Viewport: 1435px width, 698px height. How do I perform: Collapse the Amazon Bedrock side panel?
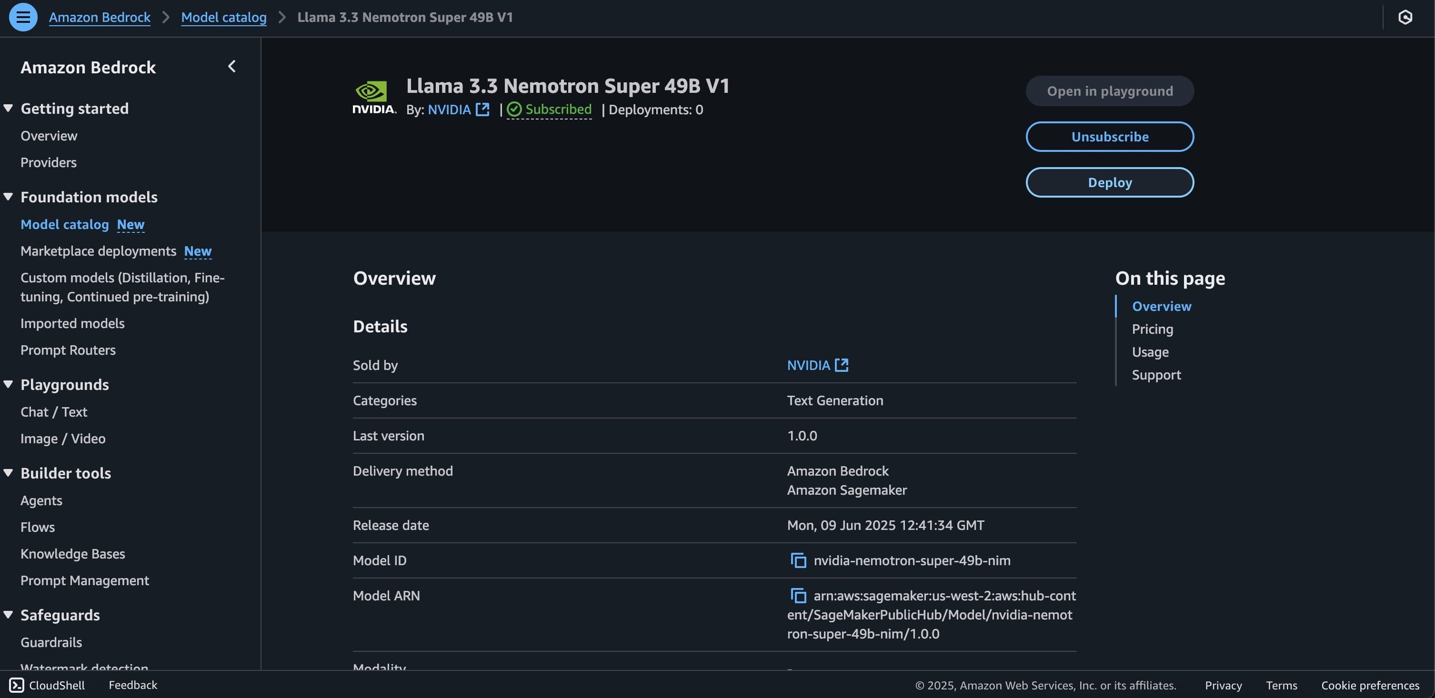pos(232,67)
